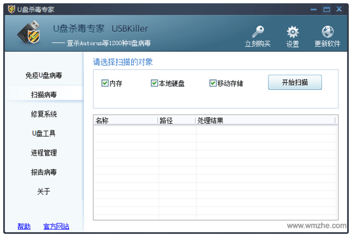Sort by the 名称 column header
Screen dimensions: 352x236
click(x=126, y=120)
